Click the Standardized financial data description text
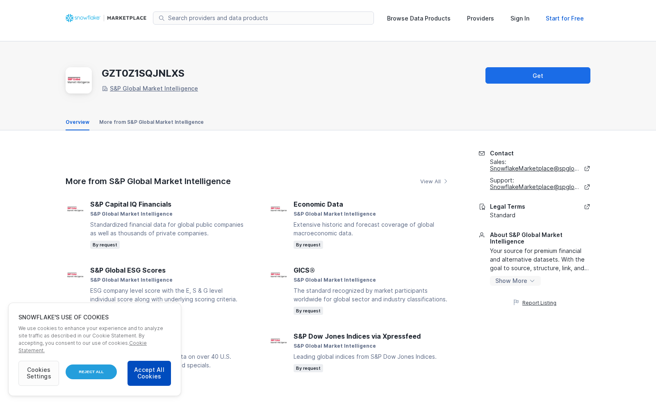 pyautogui.click(x=167, y=229)
